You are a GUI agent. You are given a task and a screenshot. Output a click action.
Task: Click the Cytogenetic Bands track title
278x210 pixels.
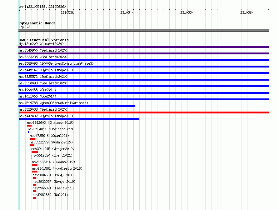point(37,23)
